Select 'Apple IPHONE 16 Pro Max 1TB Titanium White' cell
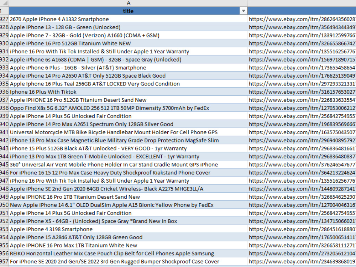The width and height of the screenshot is (356, 267). click(x=128, y=245)
